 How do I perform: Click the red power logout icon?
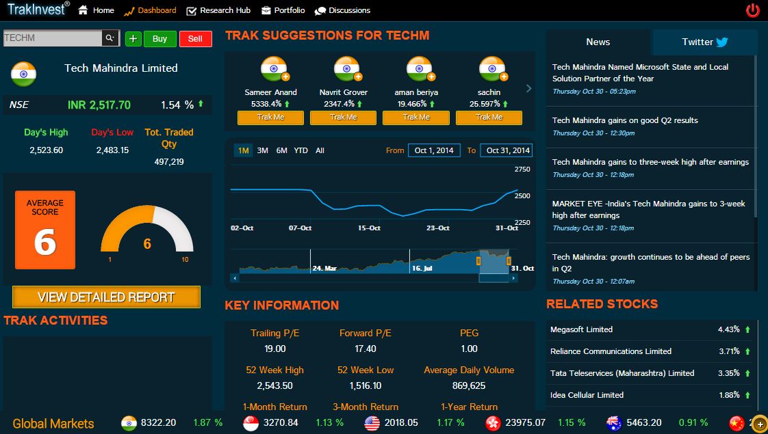pos(752,10)
